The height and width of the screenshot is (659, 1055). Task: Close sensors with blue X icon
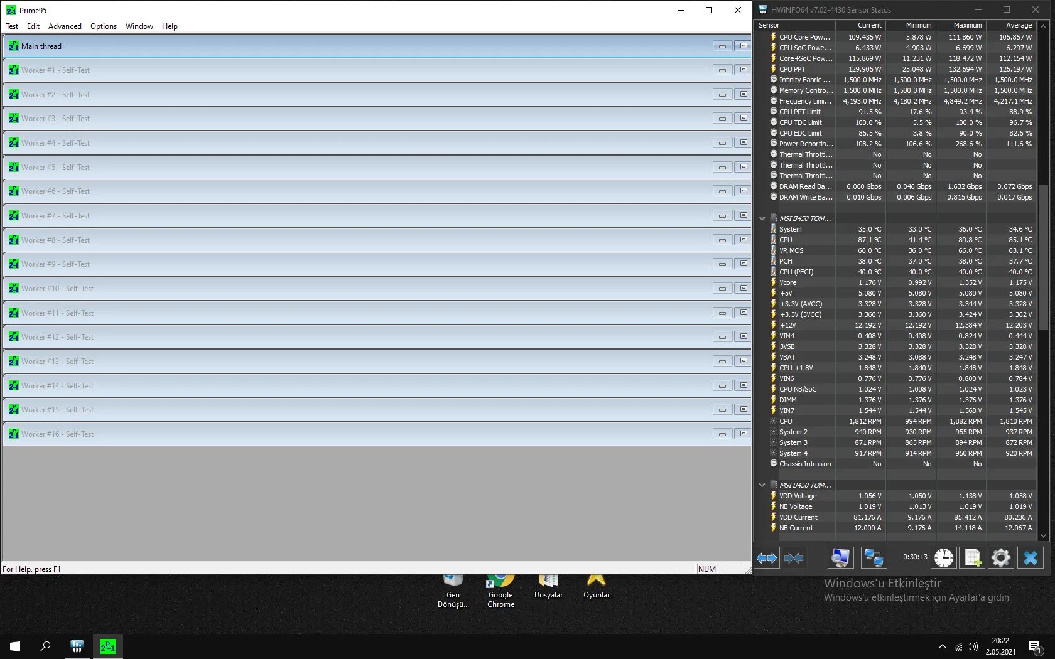tap(1031, 557)
